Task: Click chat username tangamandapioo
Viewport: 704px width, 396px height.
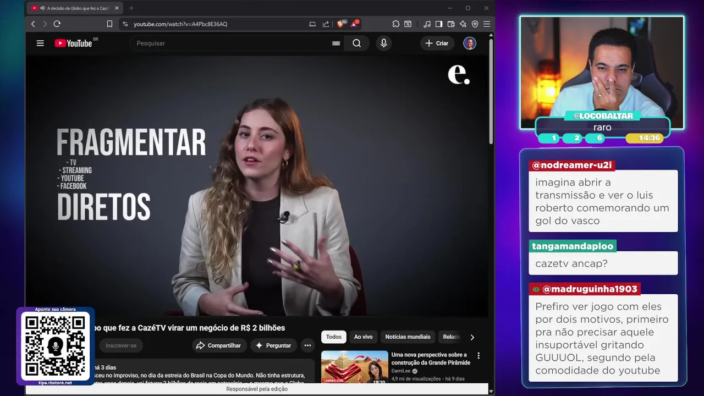Action: (572, 246)
